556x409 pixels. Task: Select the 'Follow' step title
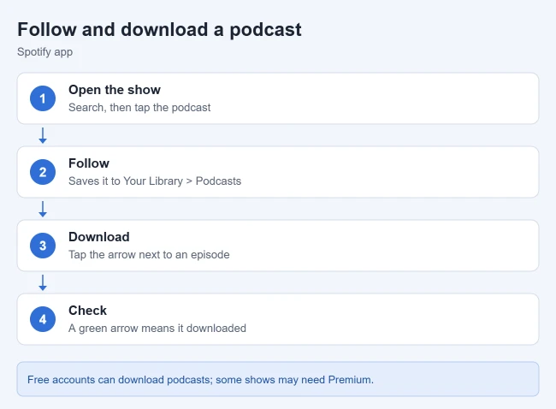(x=89, y=163)
